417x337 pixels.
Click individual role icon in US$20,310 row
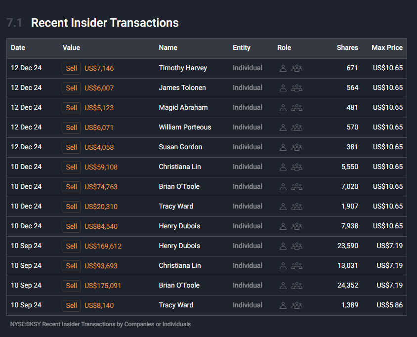283,207
